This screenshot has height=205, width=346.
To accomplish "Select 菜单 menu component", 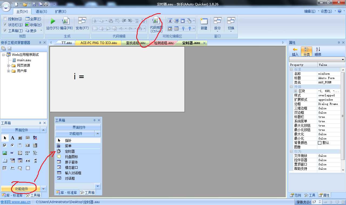I will (78, 146).
